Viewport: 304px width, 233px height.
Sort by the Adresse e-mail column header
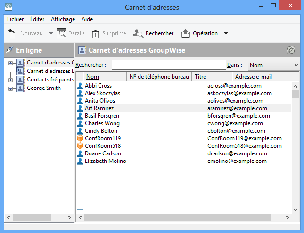(266, 77)
